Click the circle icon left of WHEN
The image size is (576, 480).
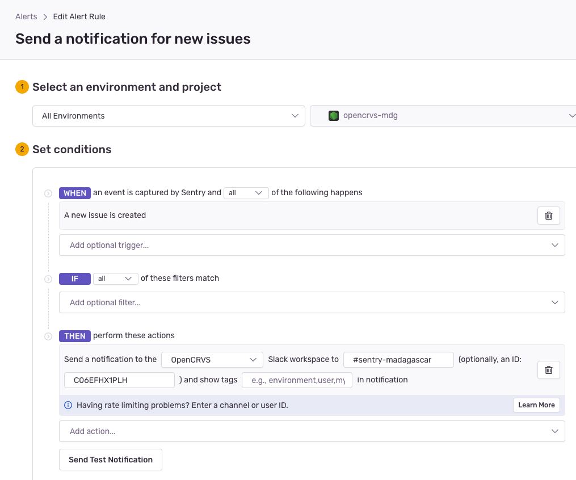pos(48,193)
